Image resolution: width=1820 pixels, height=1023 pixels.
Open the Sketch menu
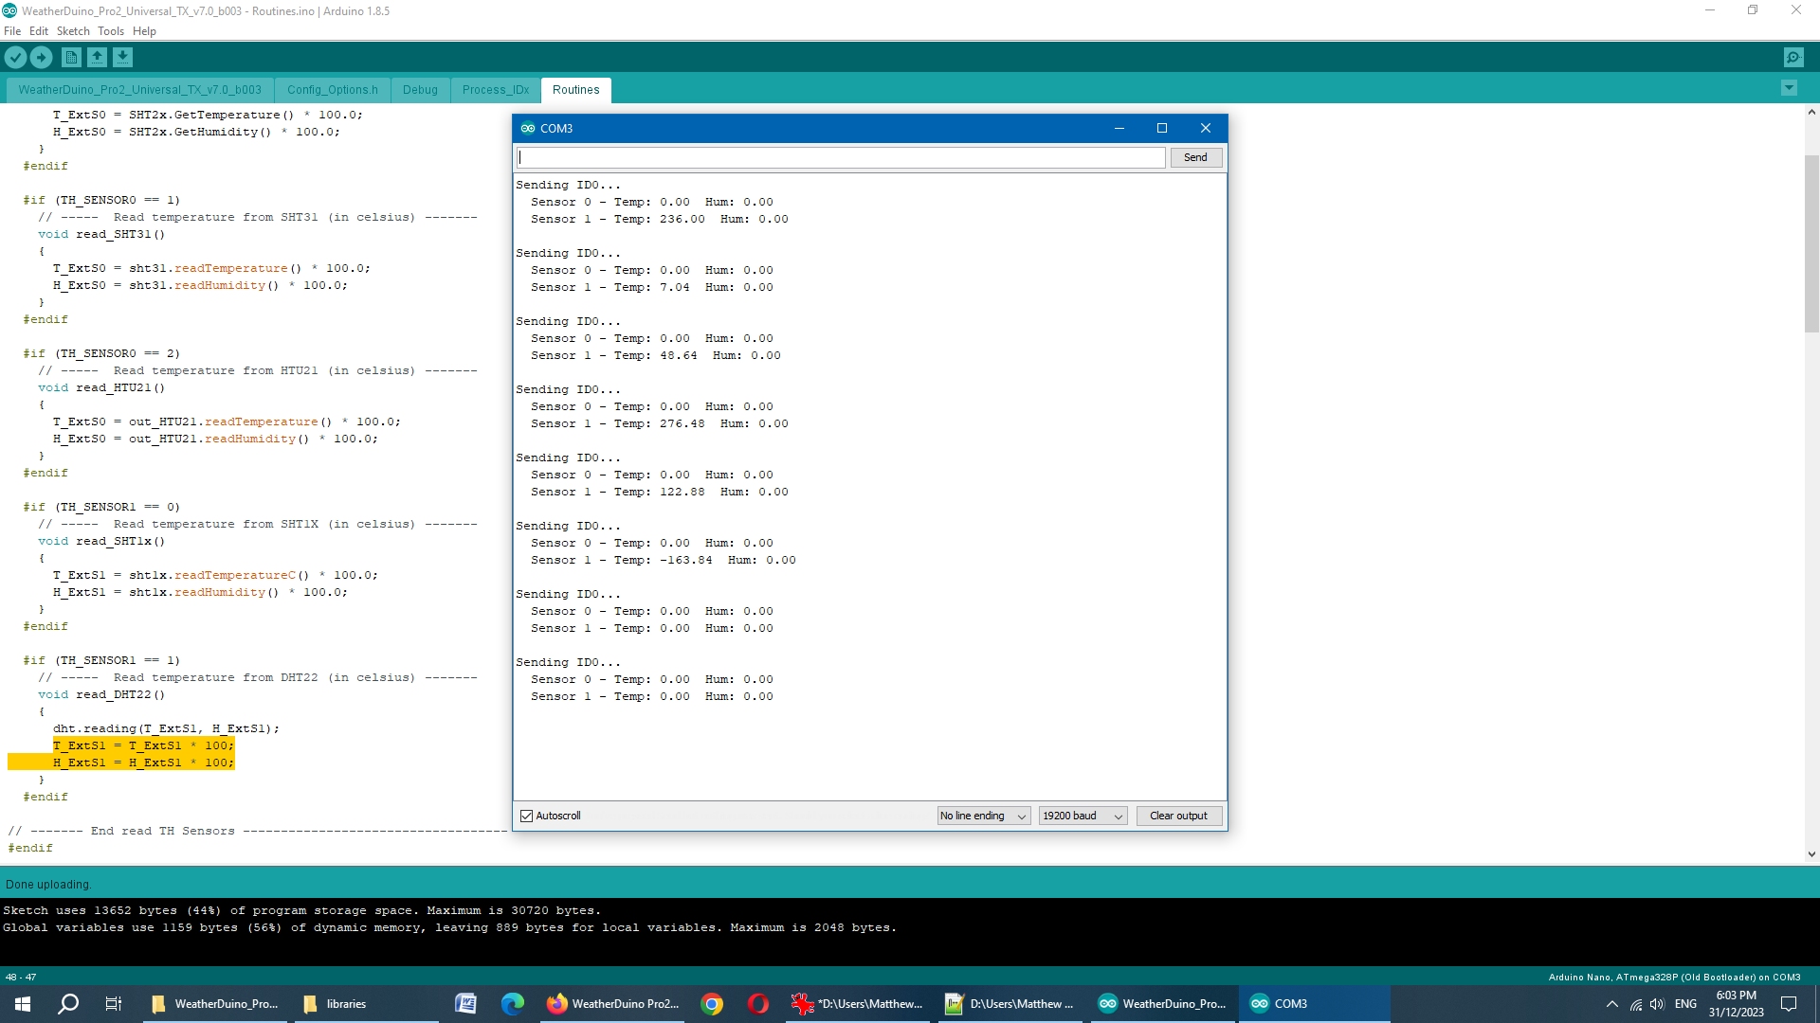(x=73, y=31)
